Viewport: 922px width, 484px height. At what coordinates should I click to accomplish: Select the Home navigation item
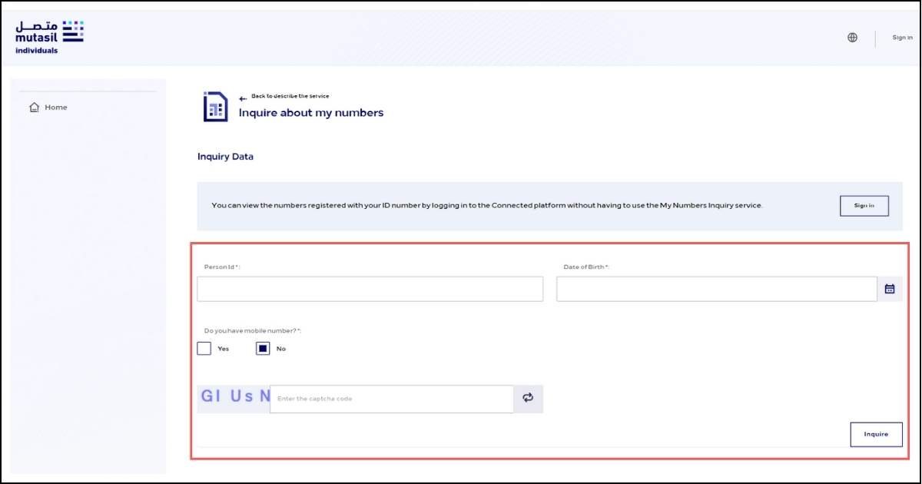coord(46,108)
